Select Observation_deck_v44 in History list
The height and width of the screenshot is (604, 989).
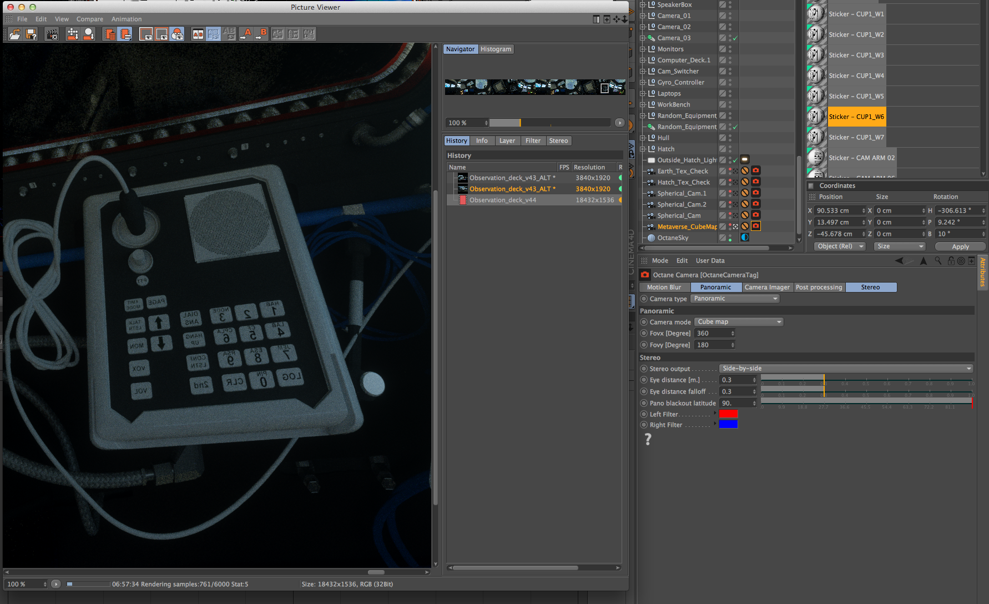pos(534,200)
